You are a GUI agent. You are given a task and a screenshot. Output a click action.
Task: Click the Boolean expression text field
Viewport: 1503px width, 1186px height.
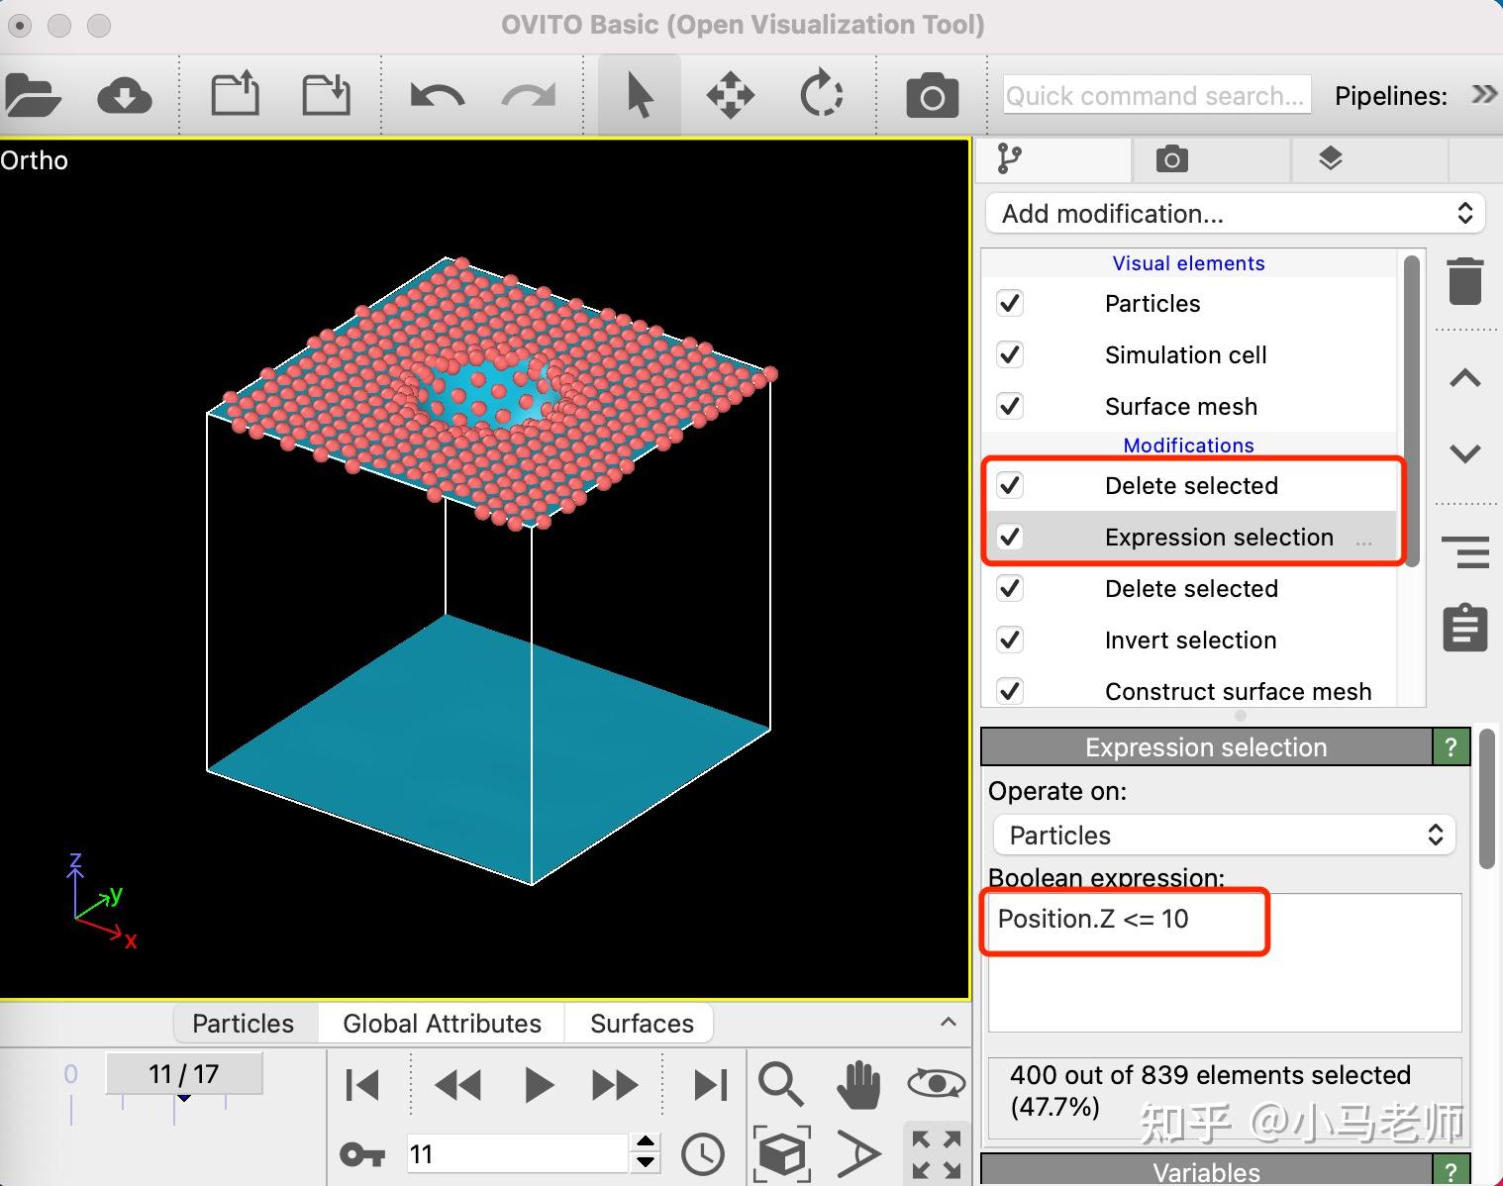tap(1224, 962)
